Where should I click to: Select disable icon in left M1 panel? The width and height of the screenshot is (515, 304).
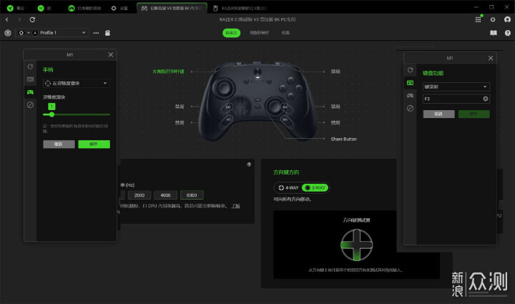pyautogui.click(x=30, y=105)
